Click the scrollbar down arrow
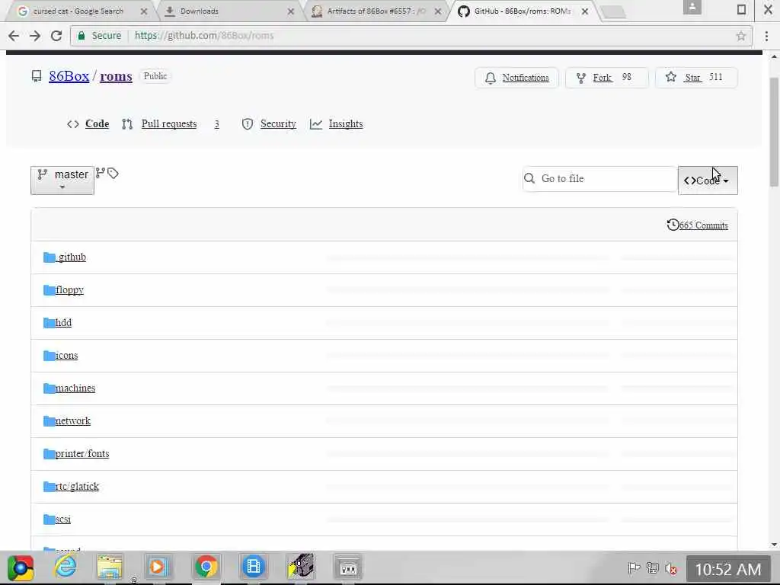Screen dimensions: 780x585 [774, 545]
